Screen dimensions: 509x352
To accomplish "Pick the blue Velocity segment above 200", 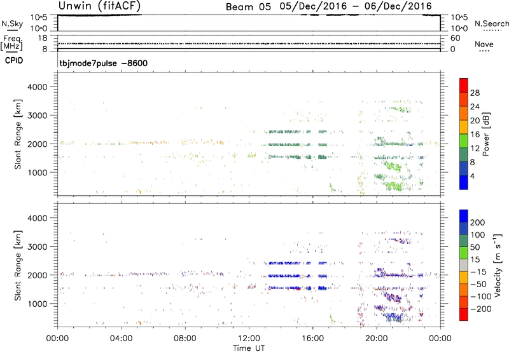I will [x=464, y=216].
